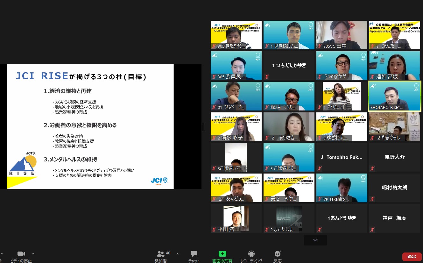
Task: Show next gallery page with down chevron
Action: (315, 240)
